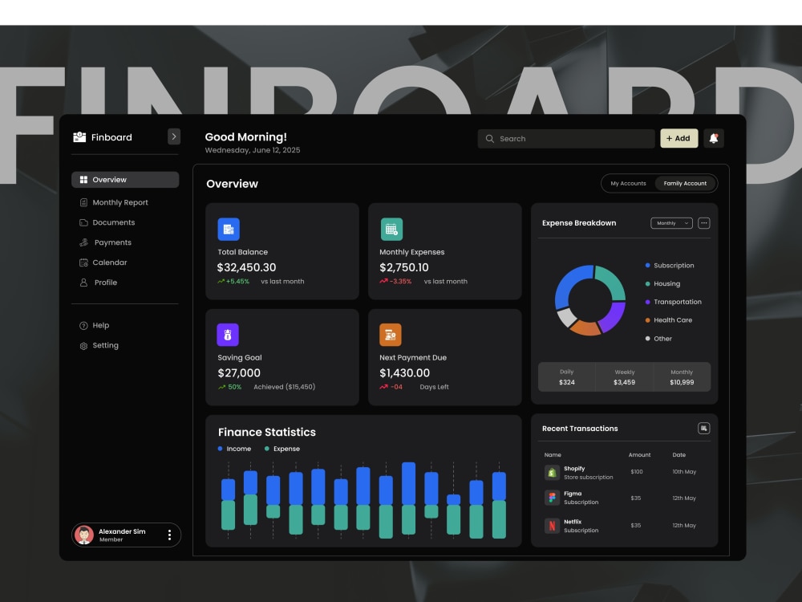
Task: Switch to Family Account toggle
Action: 685,183
